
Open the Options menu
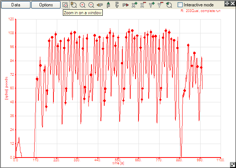[x=46, y=5]
